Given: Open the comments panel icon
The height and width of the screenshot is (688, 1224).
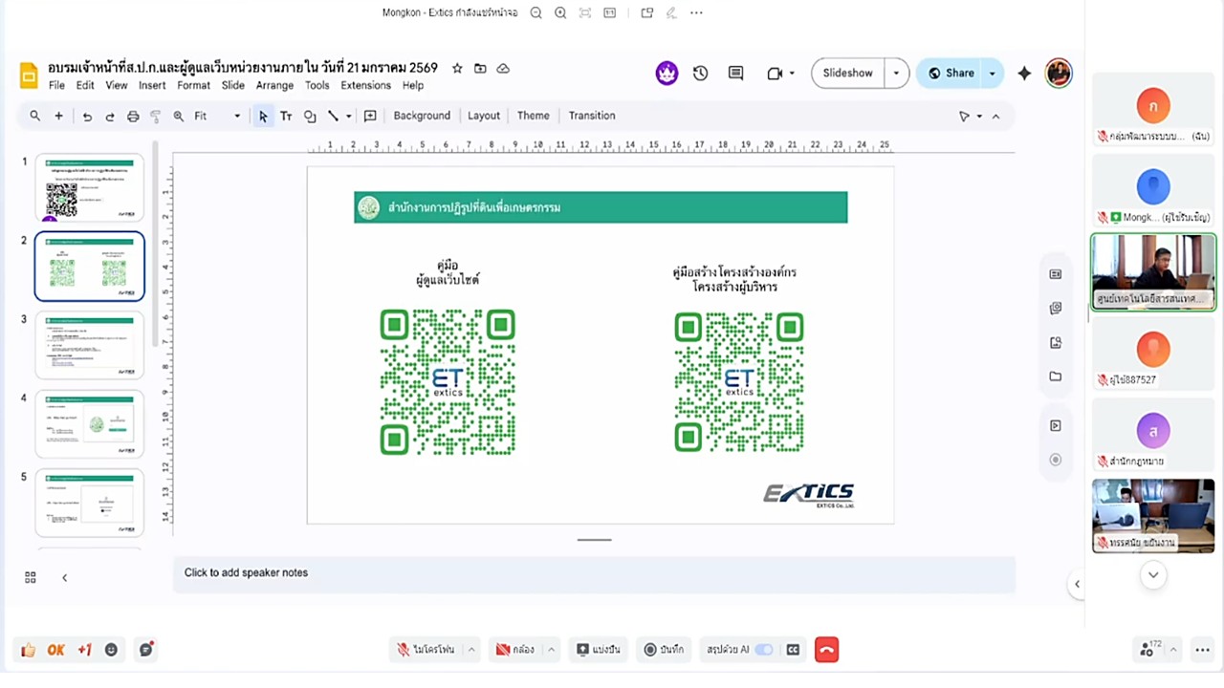Looking at the screenshot, I should (735, 74).
